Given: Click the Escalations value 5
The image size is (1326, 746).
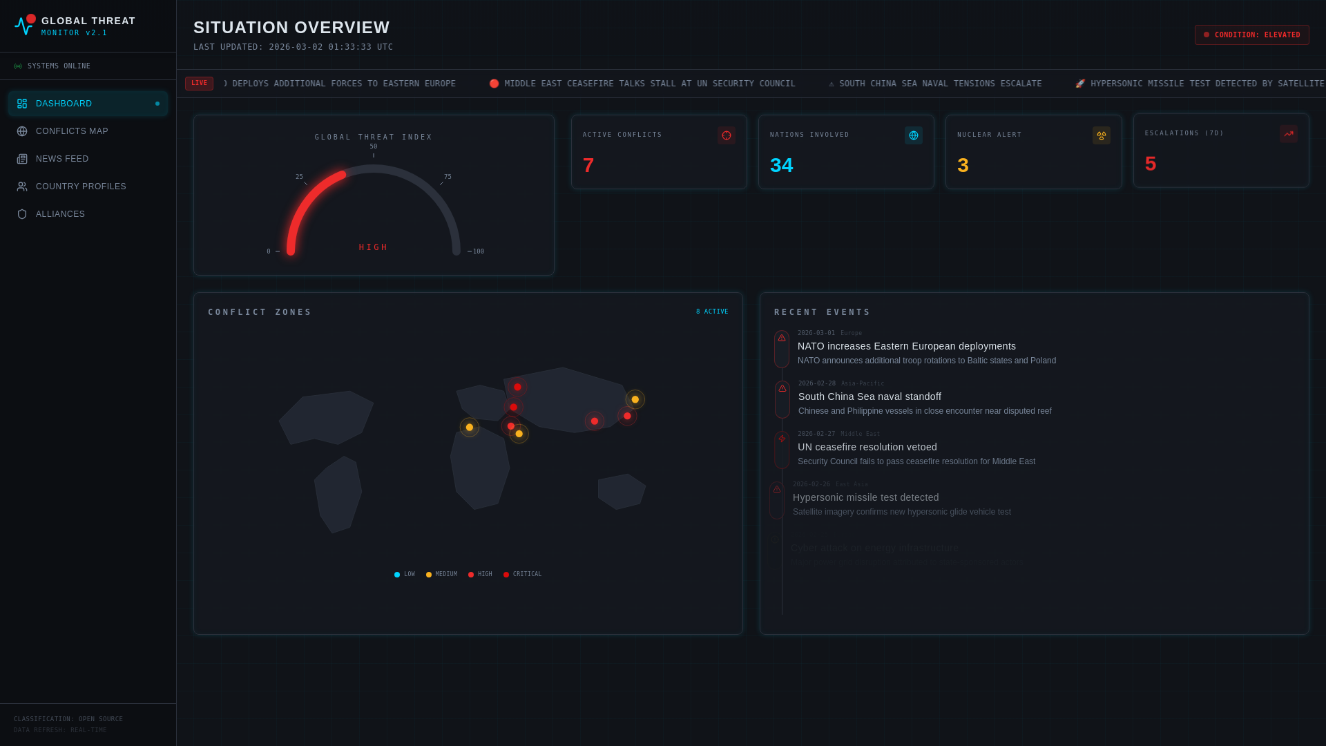Looking at the screenshot, I should point(1151,164).
